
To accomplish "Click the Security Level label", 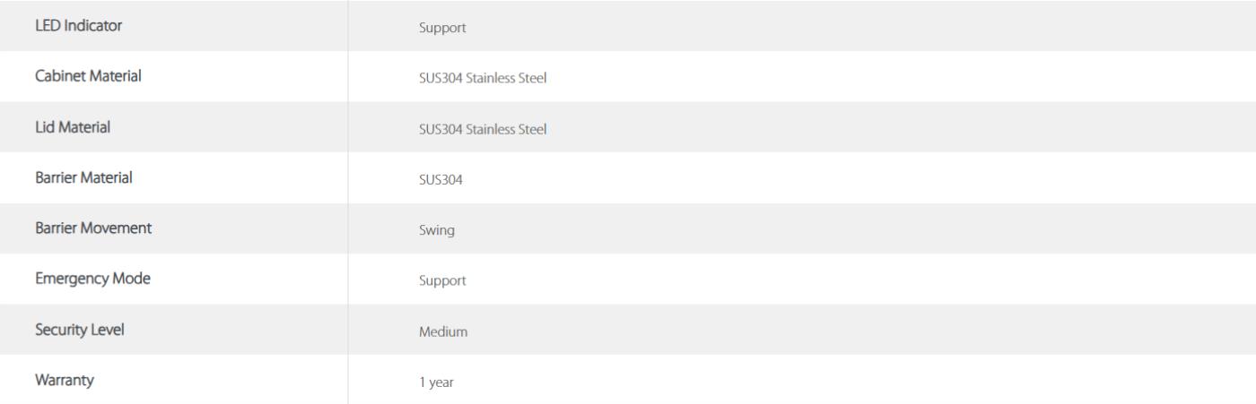I will [x=79, y=330].
